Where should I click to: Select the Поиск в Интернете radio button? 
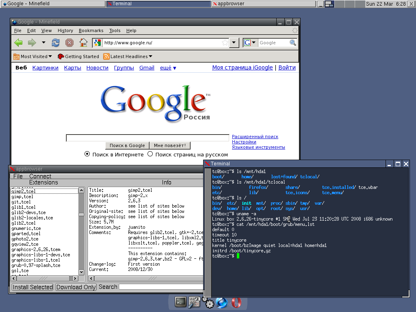click(87, 154)
